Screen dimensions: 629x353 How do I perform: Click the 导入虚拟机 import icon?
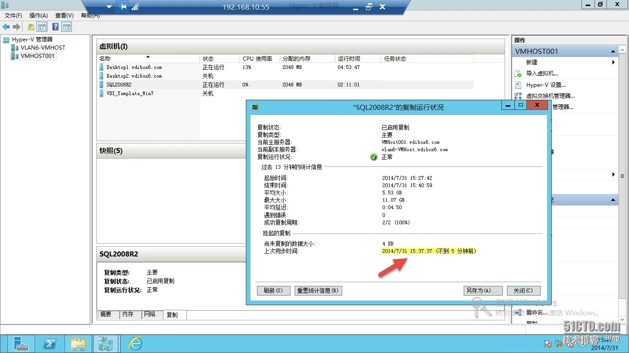click(x=518, y=74)
